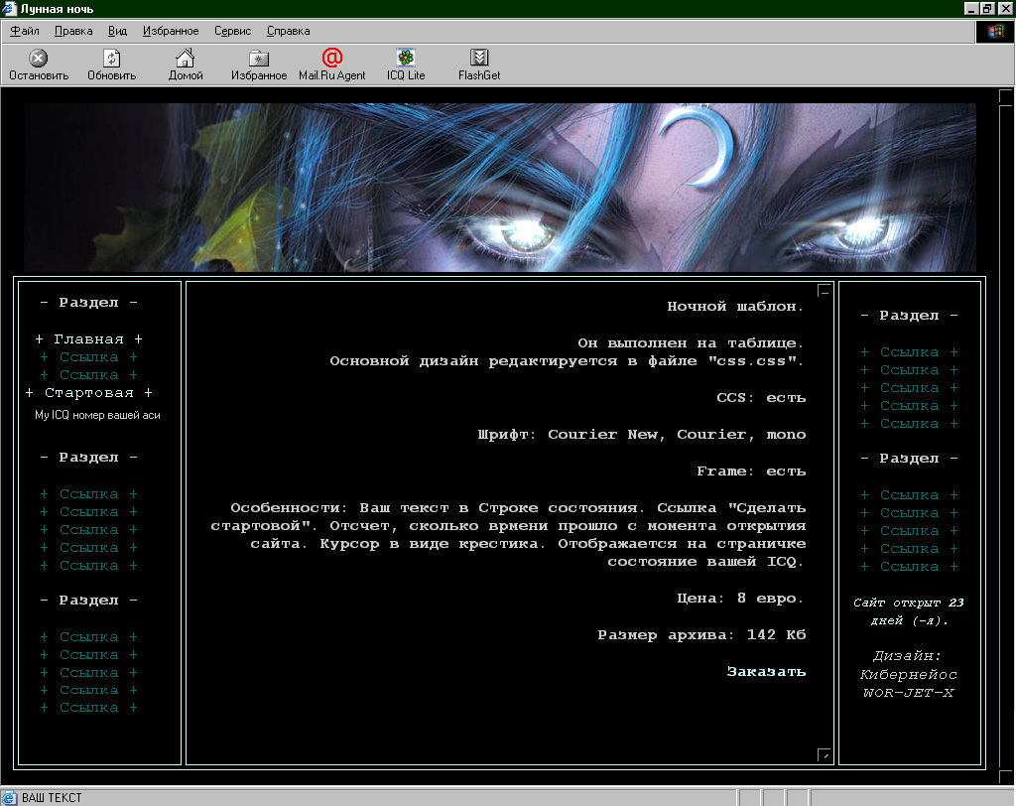Click the down arrow of the center frame scrollbar

click(824, 755)
